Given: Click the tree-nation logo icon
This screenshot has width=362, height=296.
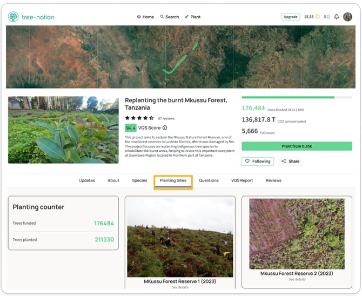Looking at the screenshot, I should pyautogui.click(x=13, y=17).
